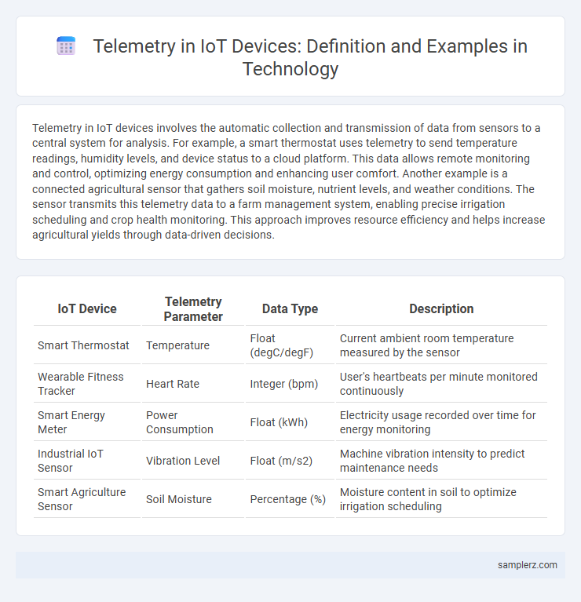581x602 pixels.
Task: Click the 'Integer (bpm)' cell
Action: pos(290,384)
